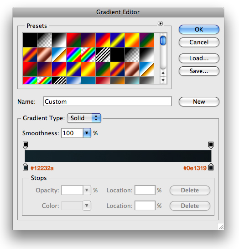Click the dialog resize grip icon
This screenshot has width=239, height=249.
click(221, 227)
